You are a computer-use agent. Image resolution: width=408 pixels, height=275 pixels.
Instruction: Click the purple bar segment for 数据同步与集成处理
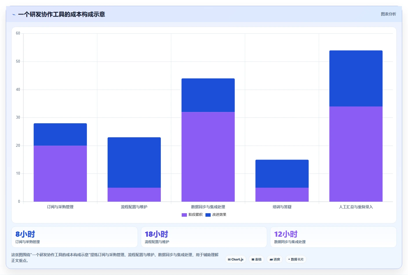(208, 157)
